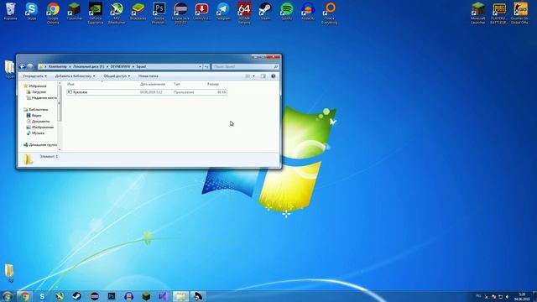The width and height of the screenshot is (537, 302).
Task: Open the Skype desktop shortcut
Action: pyautogui.click(x=32, y=12)
